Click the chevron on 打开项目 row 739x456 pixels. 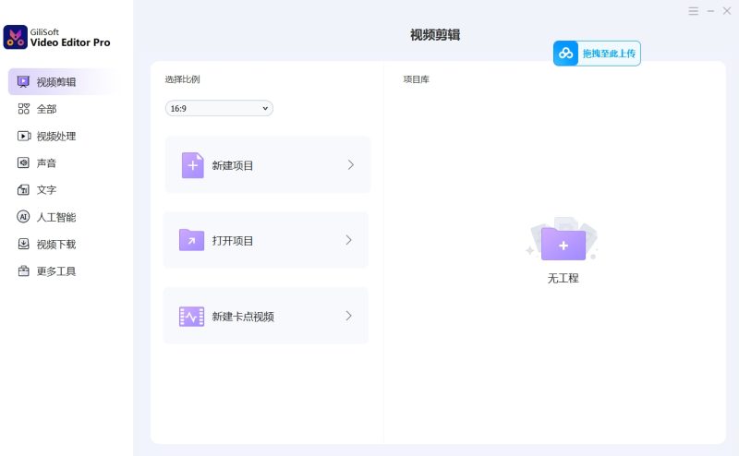[x=349, y=240]
